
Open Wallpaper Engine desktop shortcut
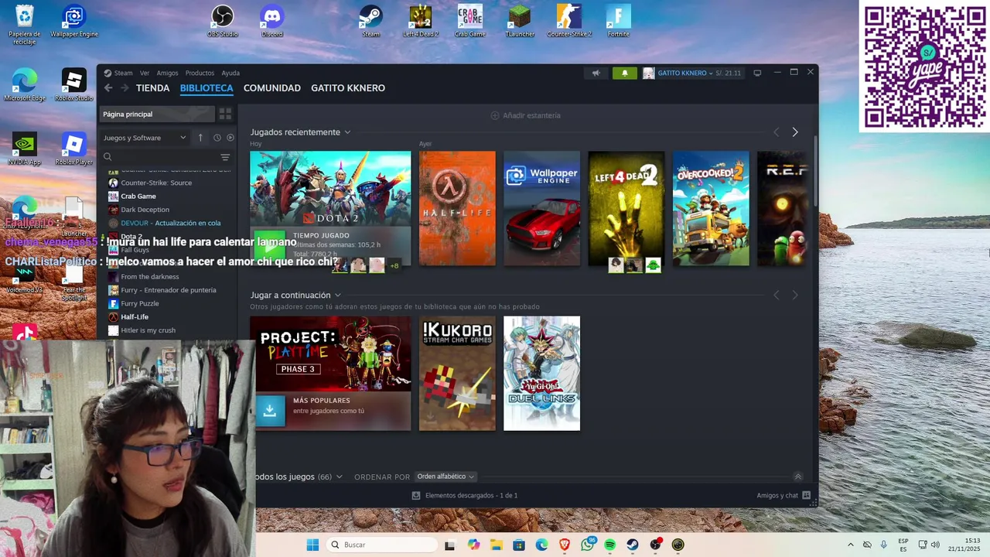pos(74,21)
